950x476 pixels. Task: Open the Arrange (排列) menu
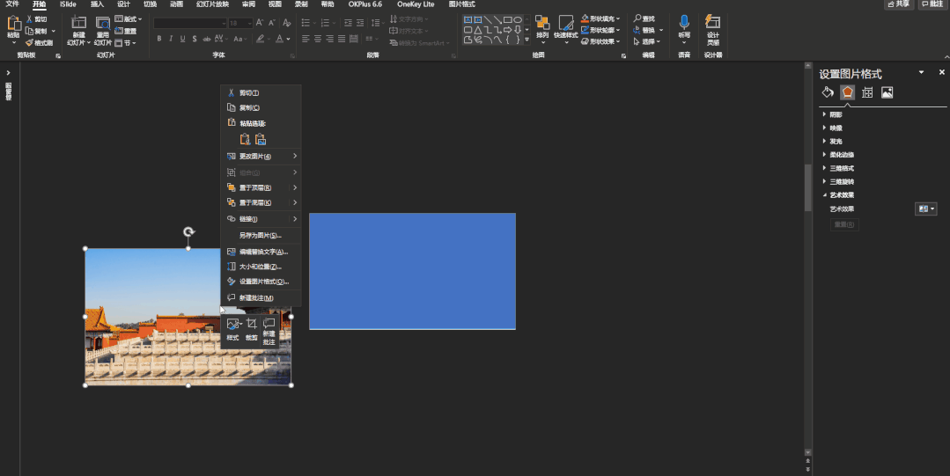pos(542,30)
